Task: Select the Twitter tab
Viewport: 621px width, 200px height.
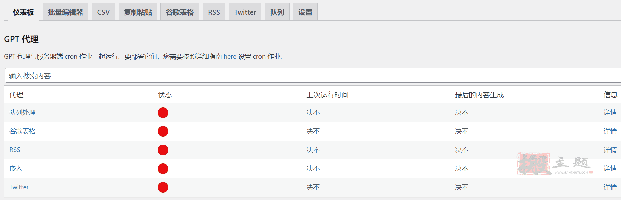Action: pyautogui.click(x=245, y=12)
